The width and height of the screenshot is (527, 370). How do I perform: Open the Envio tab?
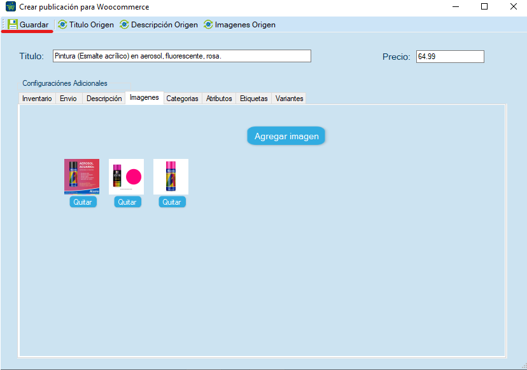[x=69, y=99]
